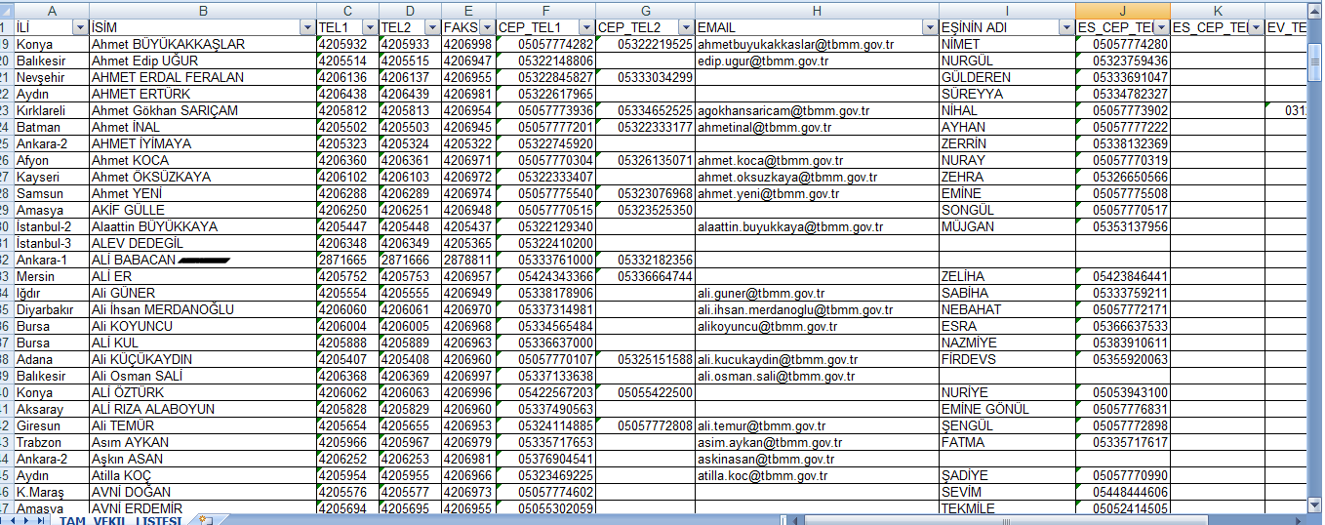Screen dimensions: 1325x525
Task: Click the insert new worksheet tab icon
Action: 205,520
